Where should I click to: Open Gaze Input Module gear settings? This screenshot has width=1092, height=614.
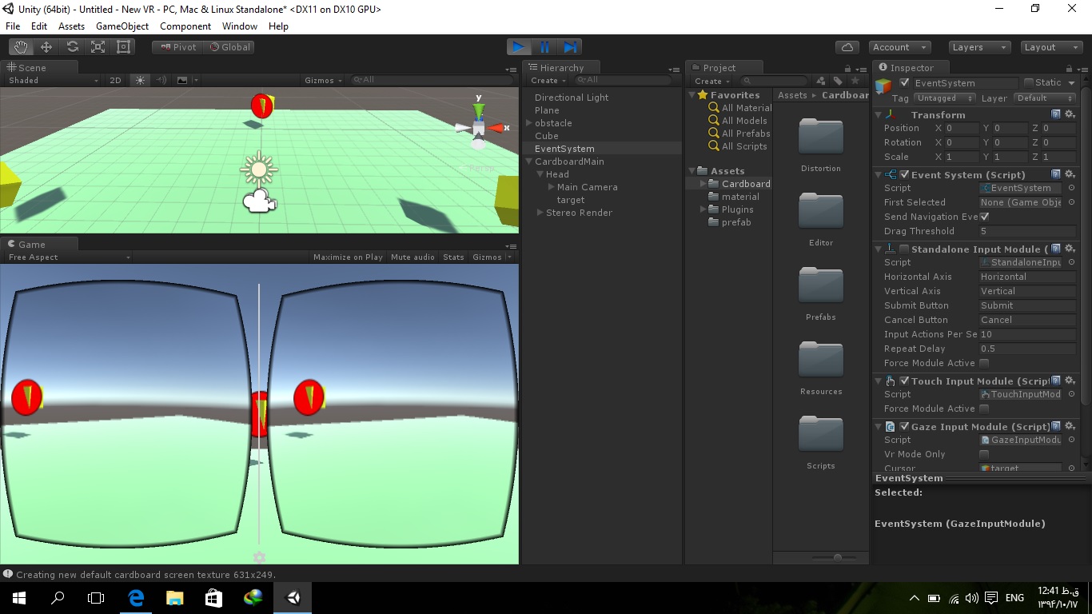coord(1070,426)
